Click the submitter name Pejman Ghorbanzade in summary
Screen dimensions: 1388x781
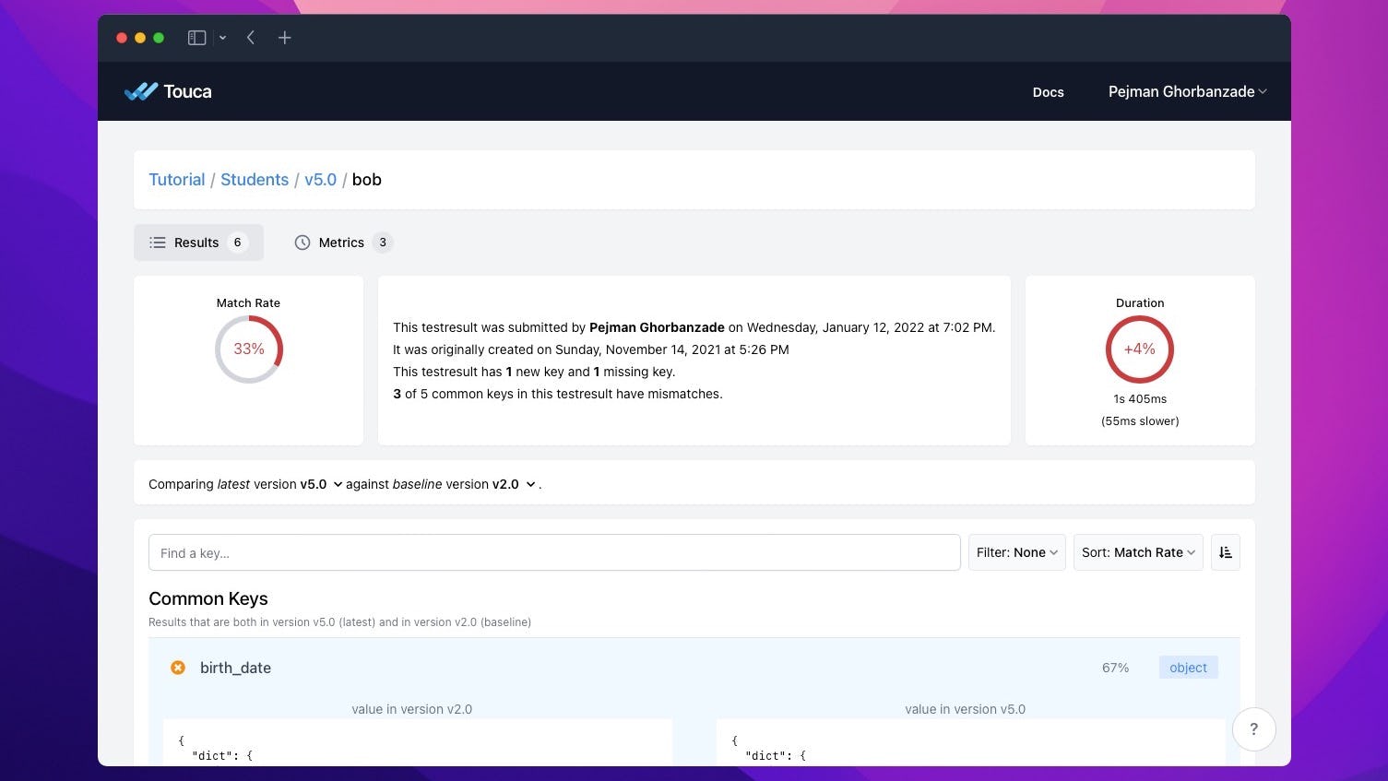pos(657,327)
